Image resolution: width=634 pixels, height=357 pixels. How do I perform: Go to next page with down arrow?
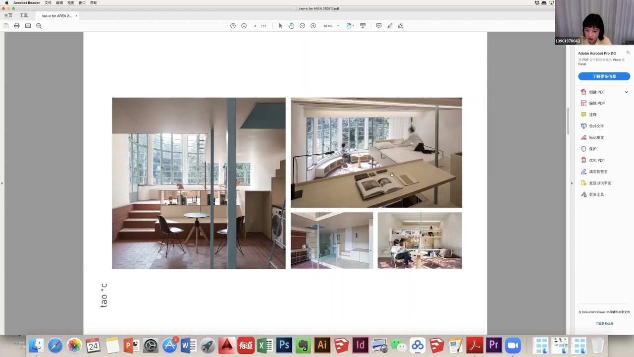point(244,26)
